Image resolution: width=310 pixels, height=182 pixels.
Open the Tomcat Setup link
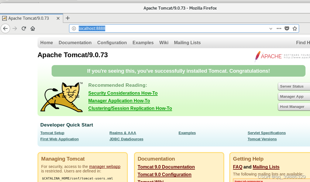coord(52,133)
